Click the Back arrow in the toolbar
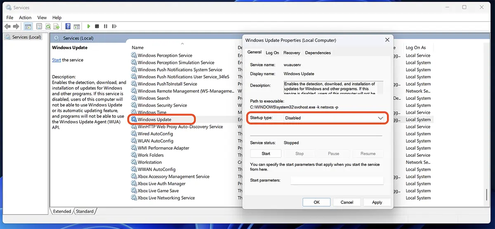The height and width of the screenshot is (229, 495). pos(7,26)
